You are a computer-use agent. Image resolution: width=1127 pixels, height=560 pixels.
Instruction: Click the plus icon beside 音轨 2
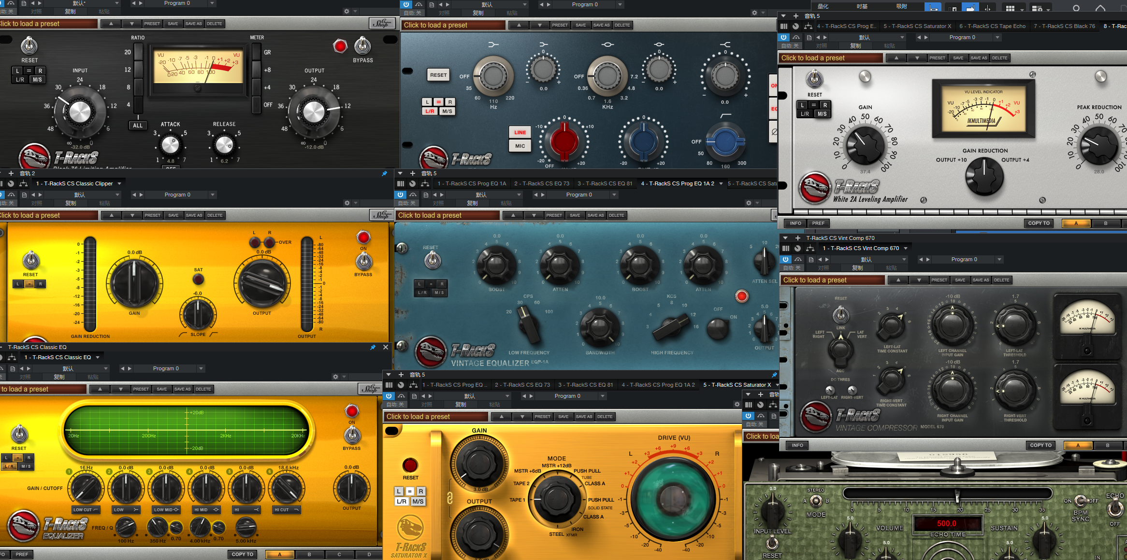click(11, 173)
